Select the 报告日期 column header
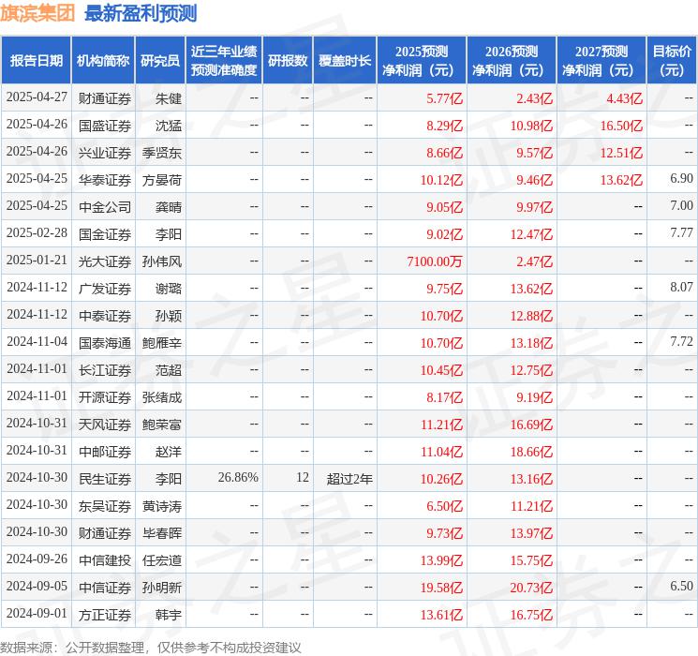The image size is (698, 656). click(x=36, y=60)
